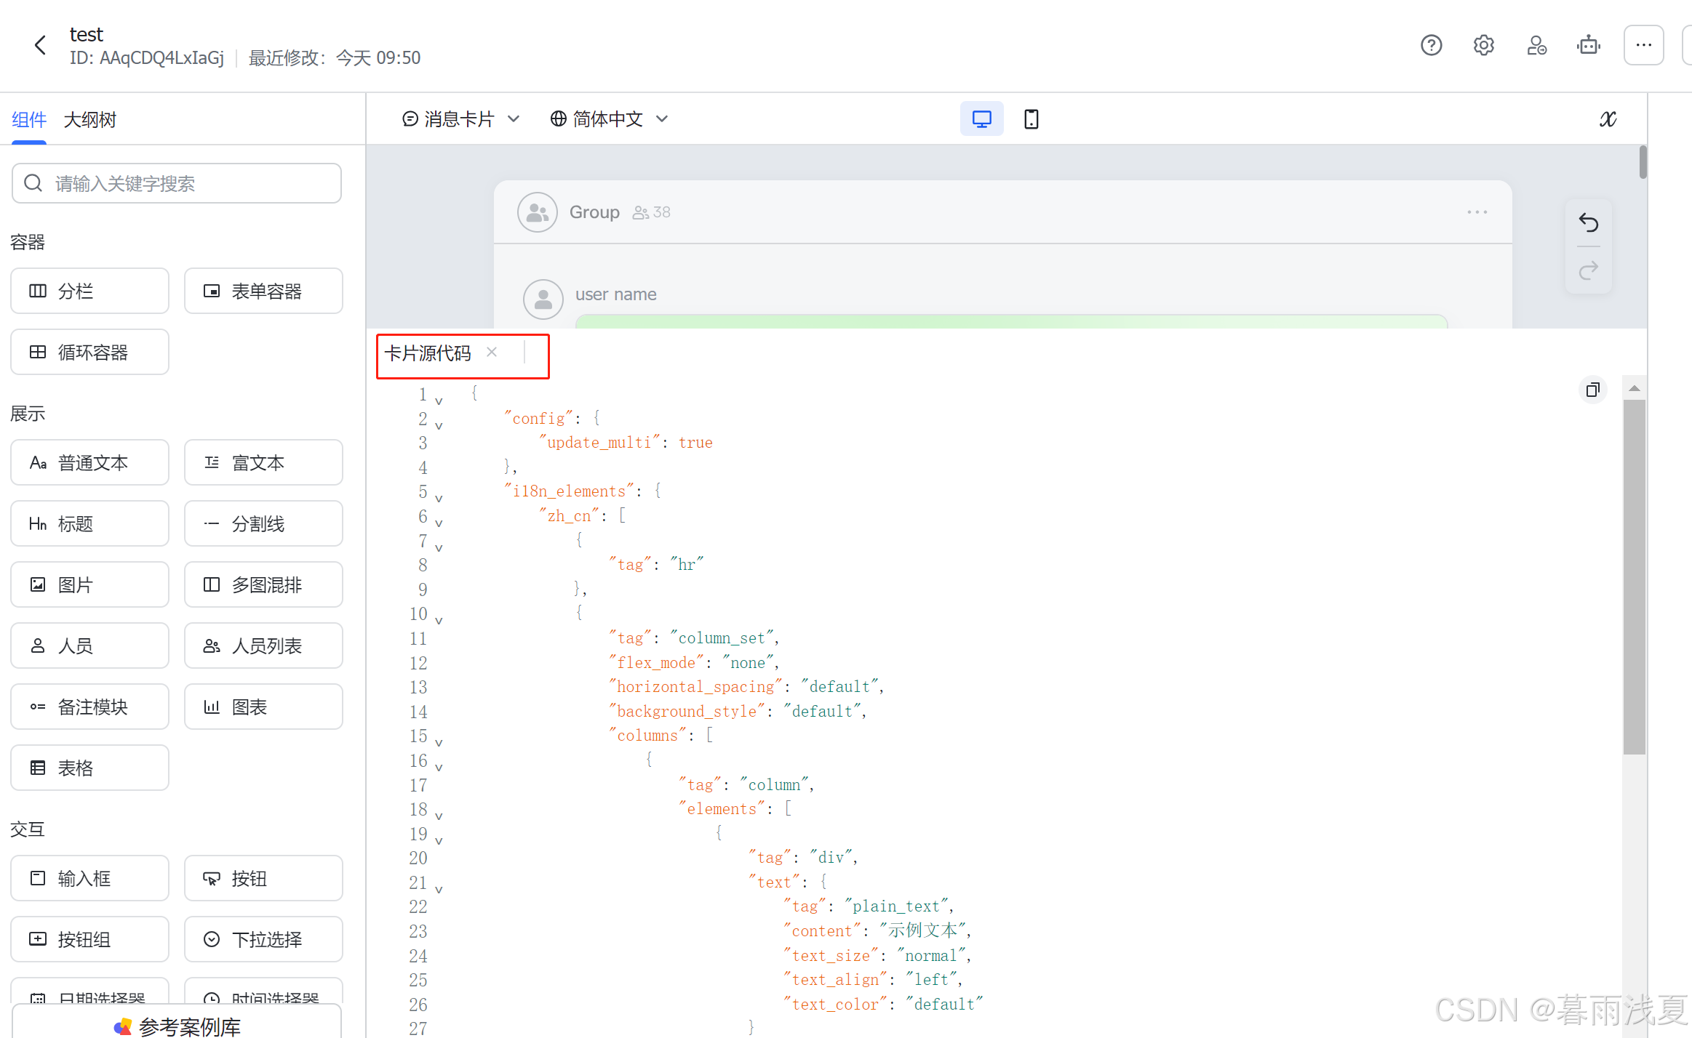Click the Group avatar in preview
The image size is (1692, 1038).
(537, 212)
